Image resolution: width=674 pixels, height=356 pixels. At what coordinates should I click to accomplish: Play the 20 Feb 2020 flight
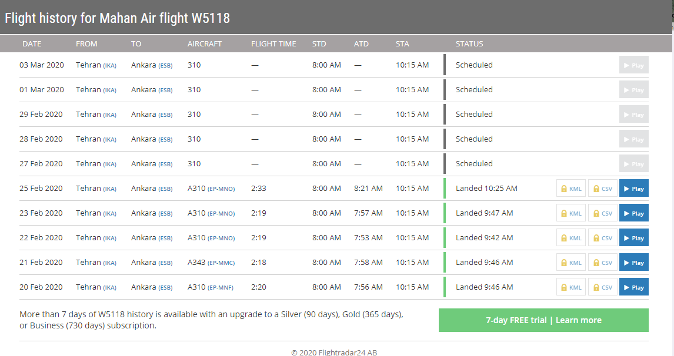[x=633, y=287]
